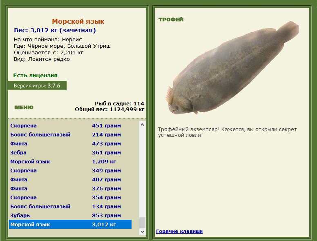Click the scrollbar down arrow in fish list
This screenshot has width=317, height=241.
pos(142,232)
